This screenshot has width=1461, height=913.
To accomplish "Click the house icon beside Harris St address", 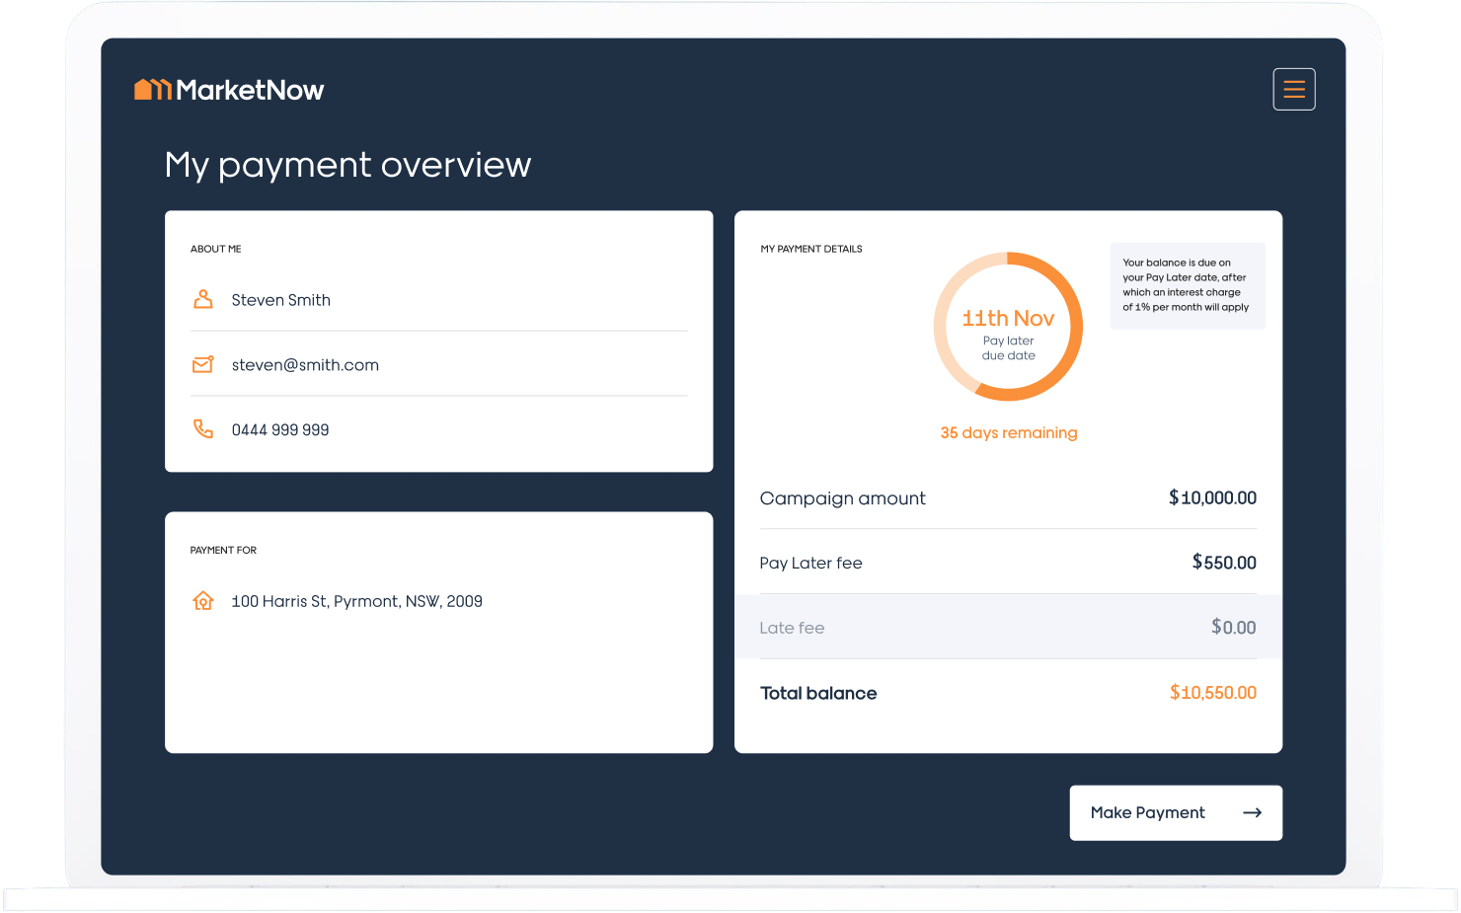I will [203, 600].
